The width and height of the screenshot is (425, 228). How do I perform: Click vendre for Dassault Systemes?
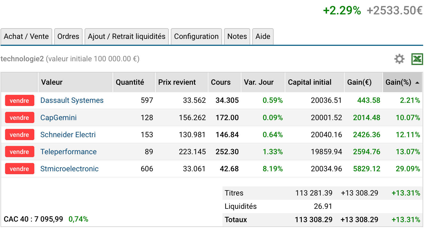click(19, 100)
